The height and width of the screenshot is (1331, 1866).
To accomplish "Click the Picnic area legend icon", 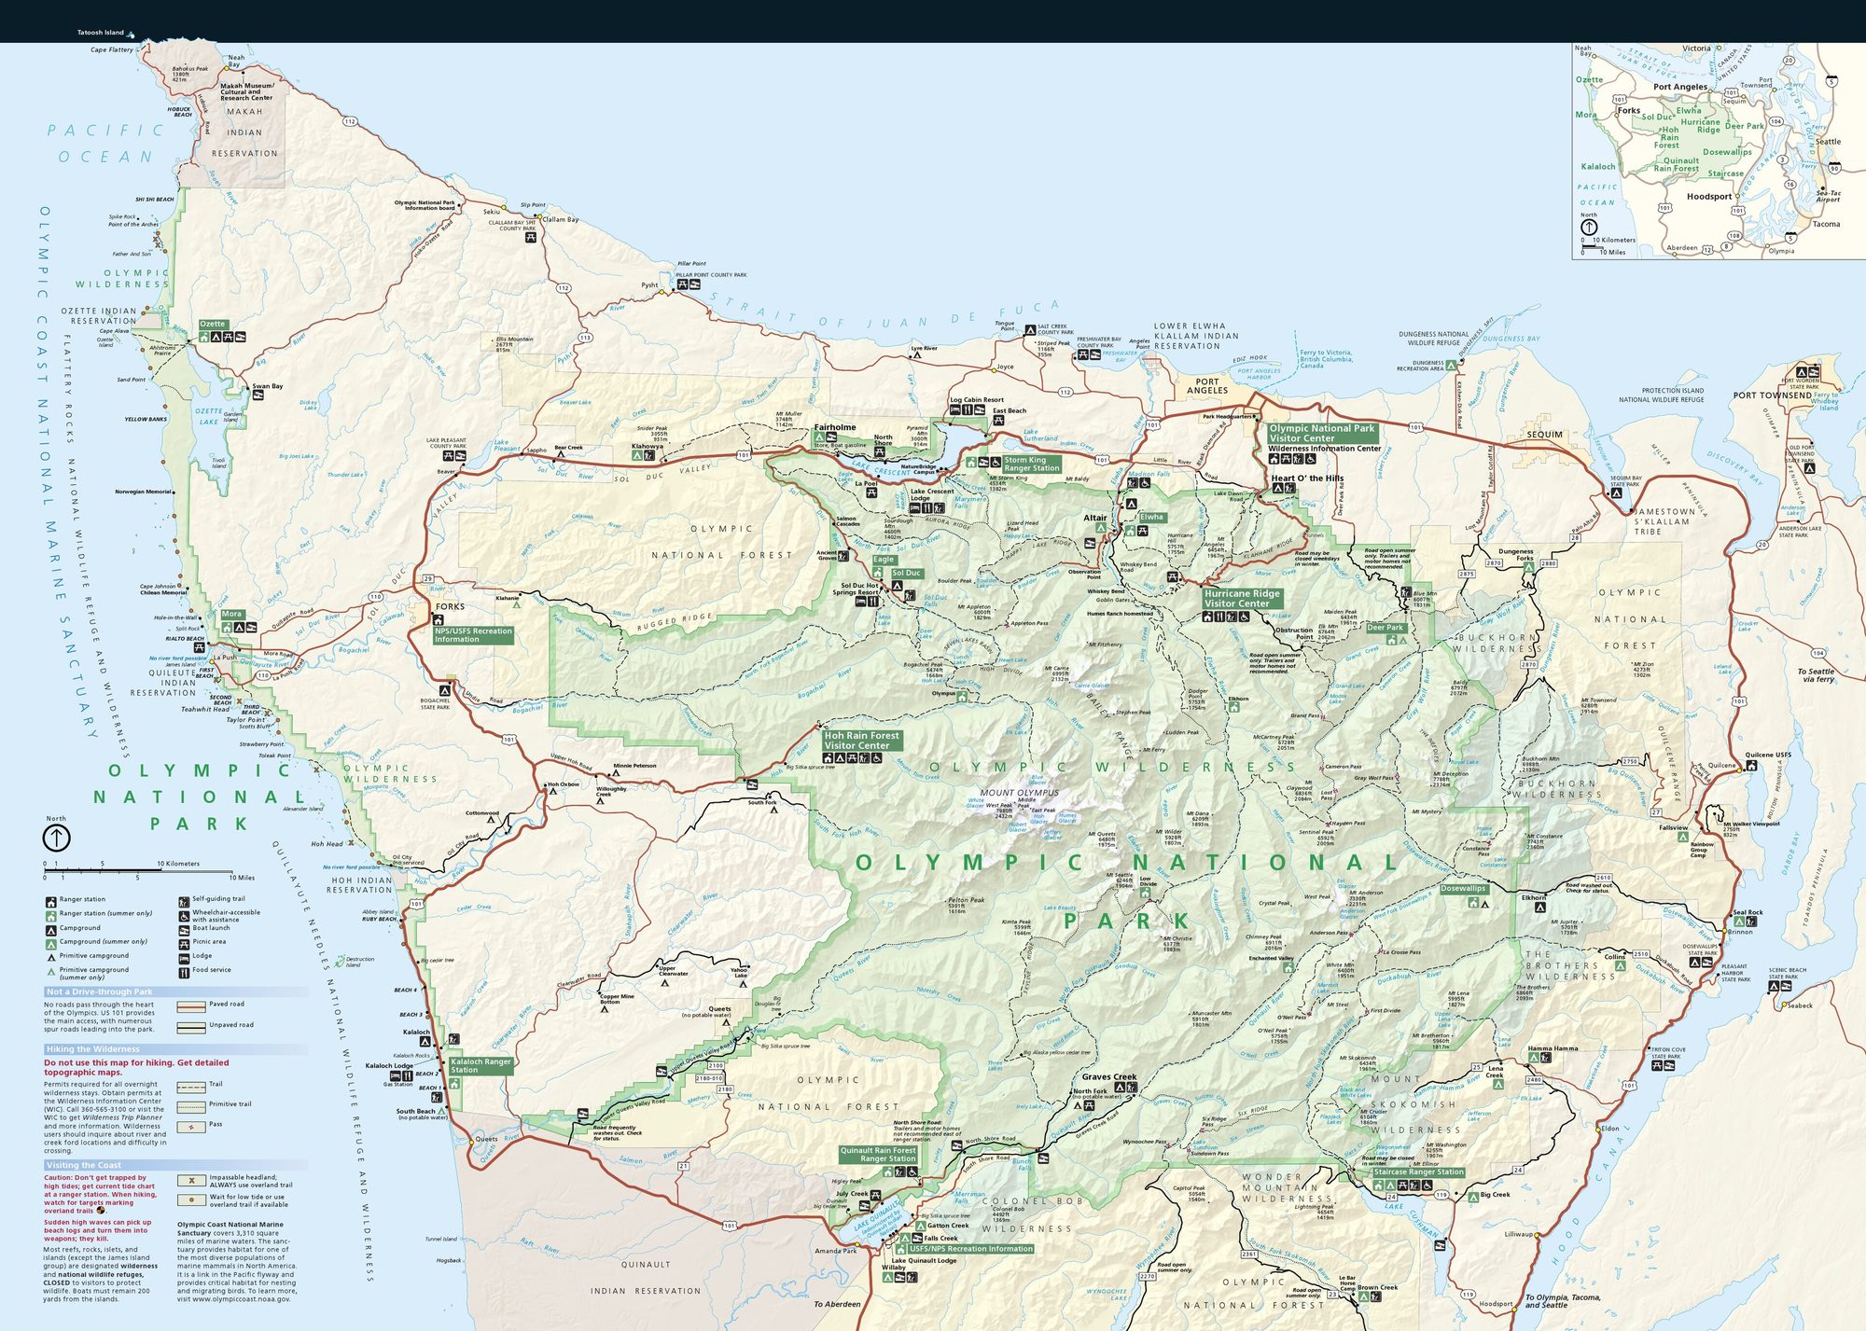I will (184, 943).
